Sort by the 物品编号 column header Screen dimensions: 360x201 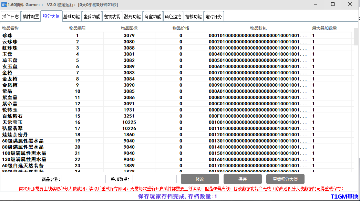78,28
